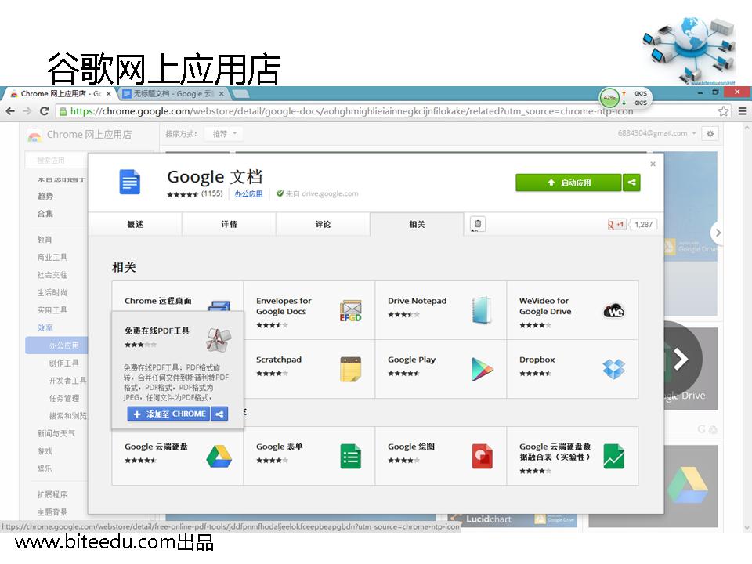
Task: Close the Chrome 网上应用店 browser tab
Action: point(109,93)
